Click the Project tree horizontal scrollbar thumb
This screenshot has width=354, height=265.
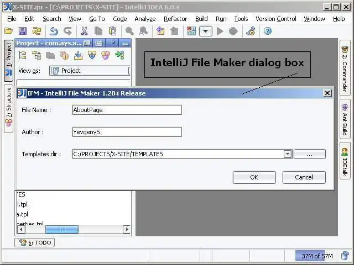62,230
